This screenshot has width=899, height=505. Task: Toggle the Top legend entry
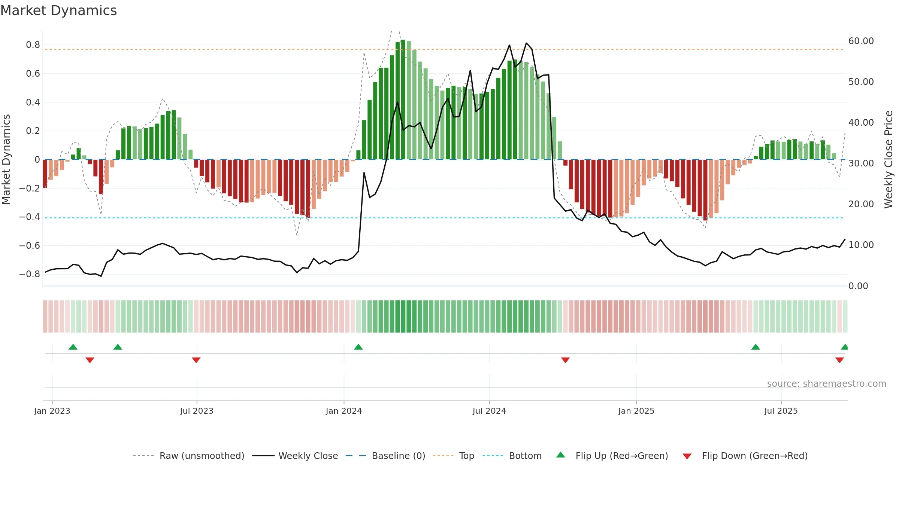(x=453, y=456)
